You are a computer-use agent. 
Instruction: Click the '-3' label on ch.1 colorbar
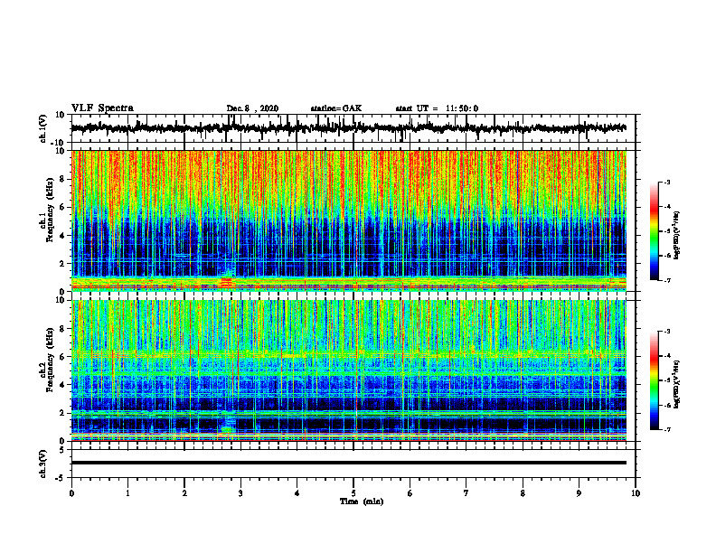(x=666, y=182)
